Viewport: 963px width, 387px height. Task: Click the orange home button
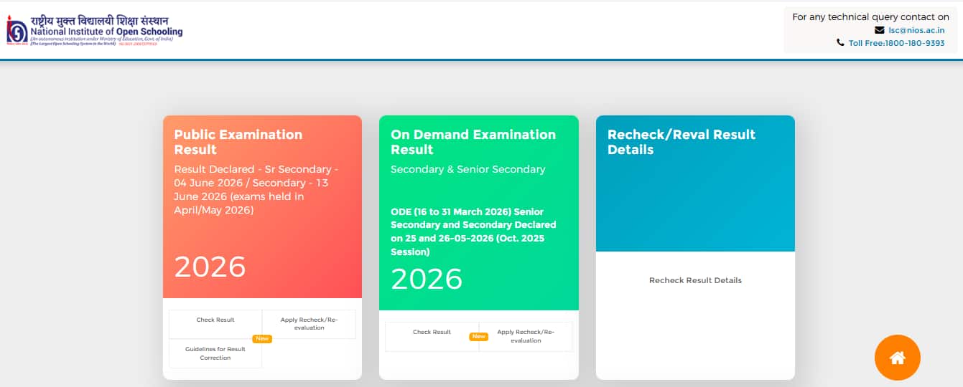pos(897,358)
